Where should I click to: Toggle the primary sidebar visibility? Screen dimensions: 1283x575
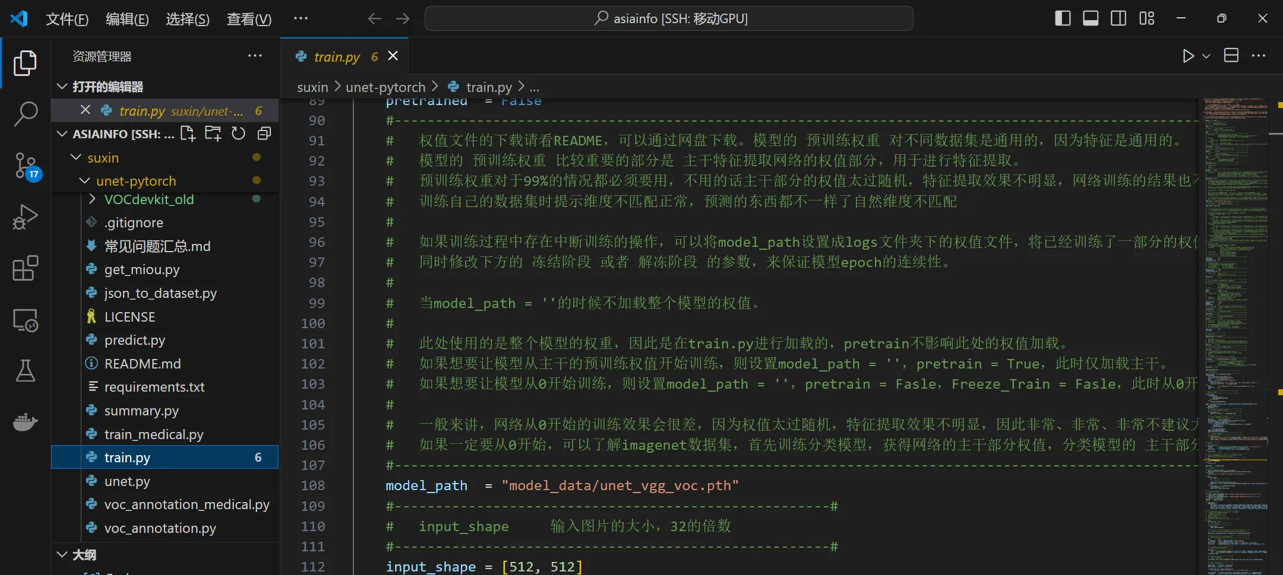(1062, 18)
